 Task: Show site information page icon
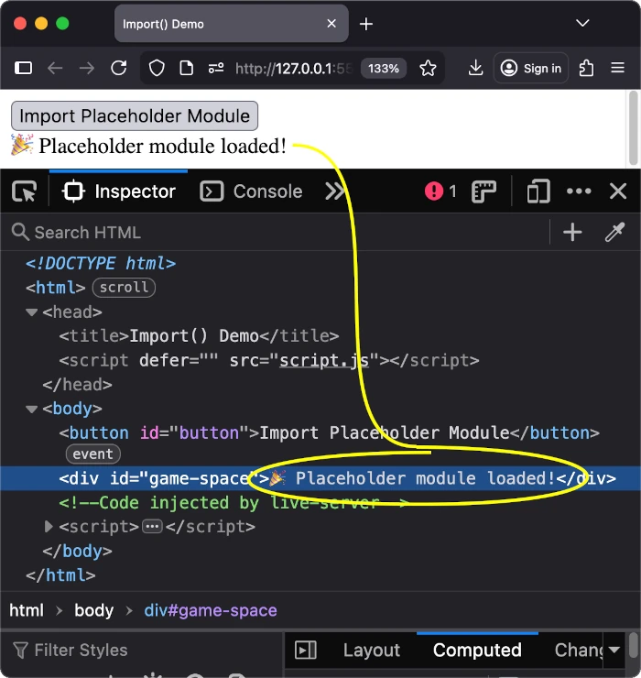186,69
